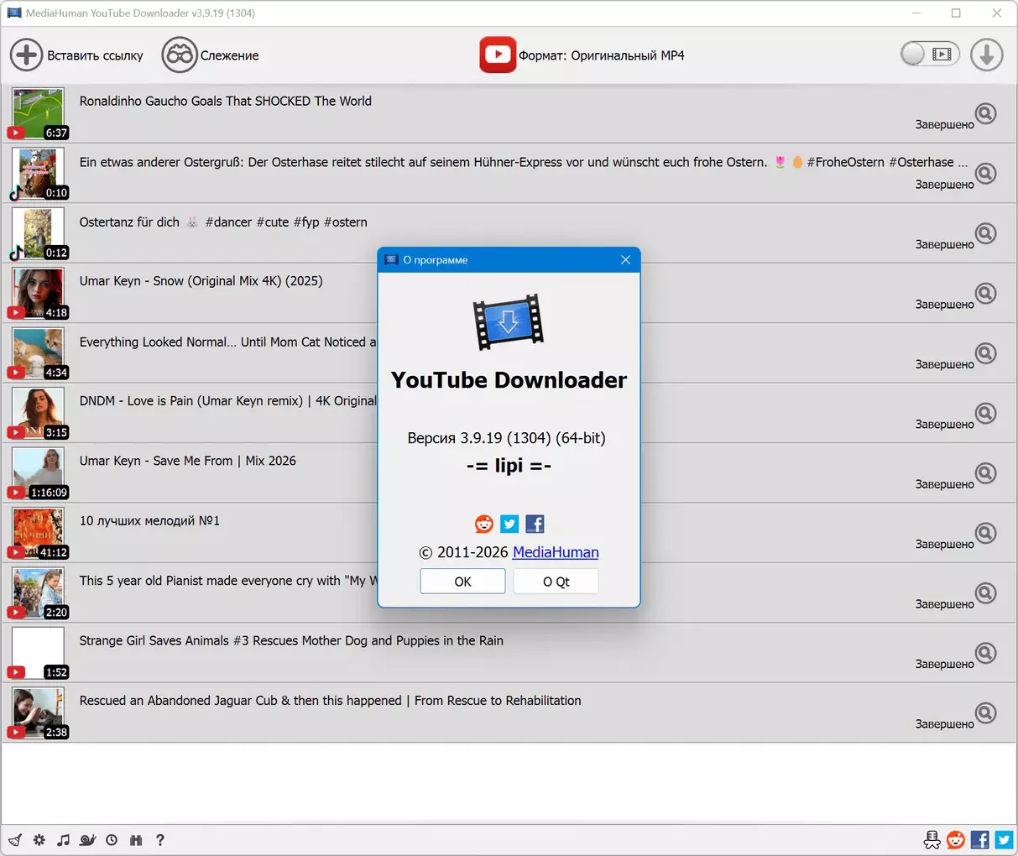Screen dimensions: 1018x856
Task: Open the clock history icon
Action: point(112,840)
